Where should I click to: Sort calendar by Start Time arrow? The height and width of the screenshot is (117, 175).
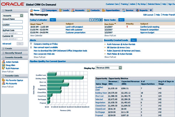point(42,24)
